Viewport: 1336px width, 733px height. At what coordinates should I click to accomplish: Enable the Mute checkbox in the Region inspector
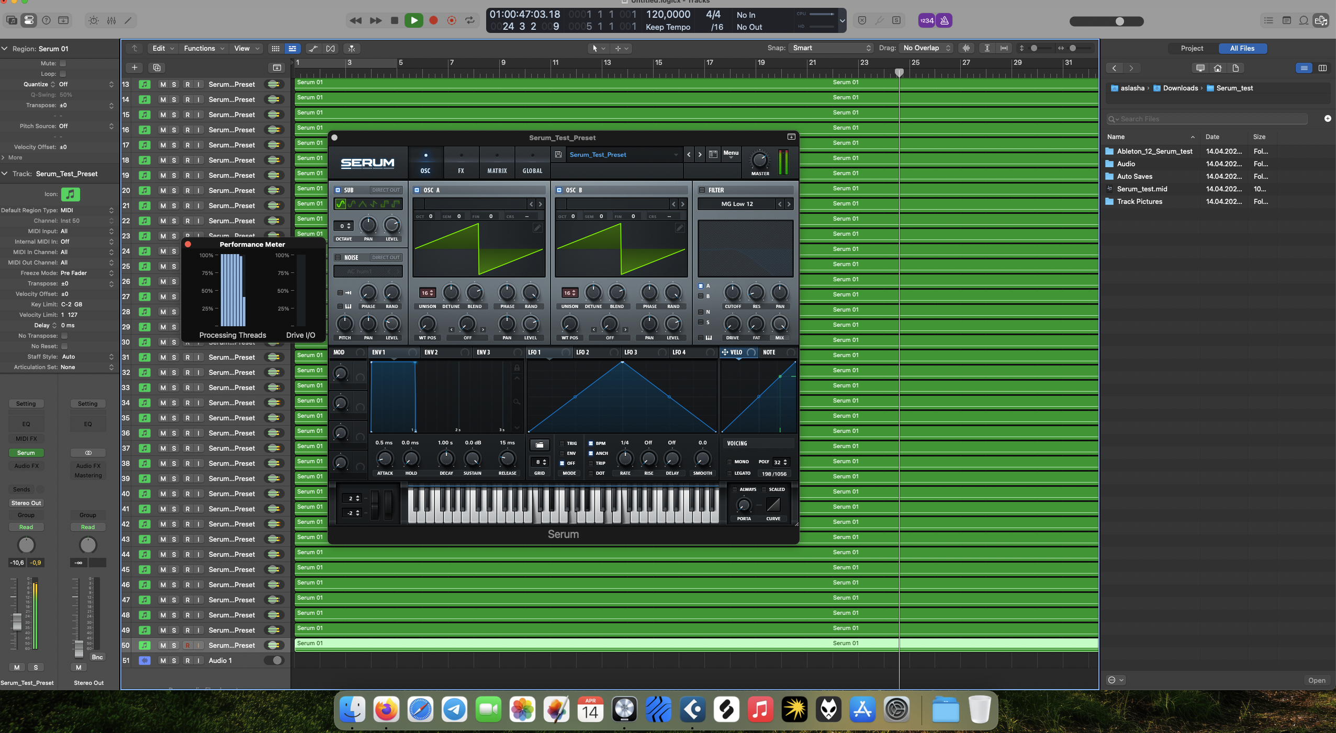[x=63, y=63]
